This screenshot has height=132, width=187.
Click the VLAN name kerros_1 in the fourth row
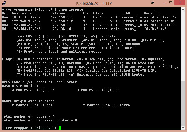pyautogui.click(x=130, y=29)
